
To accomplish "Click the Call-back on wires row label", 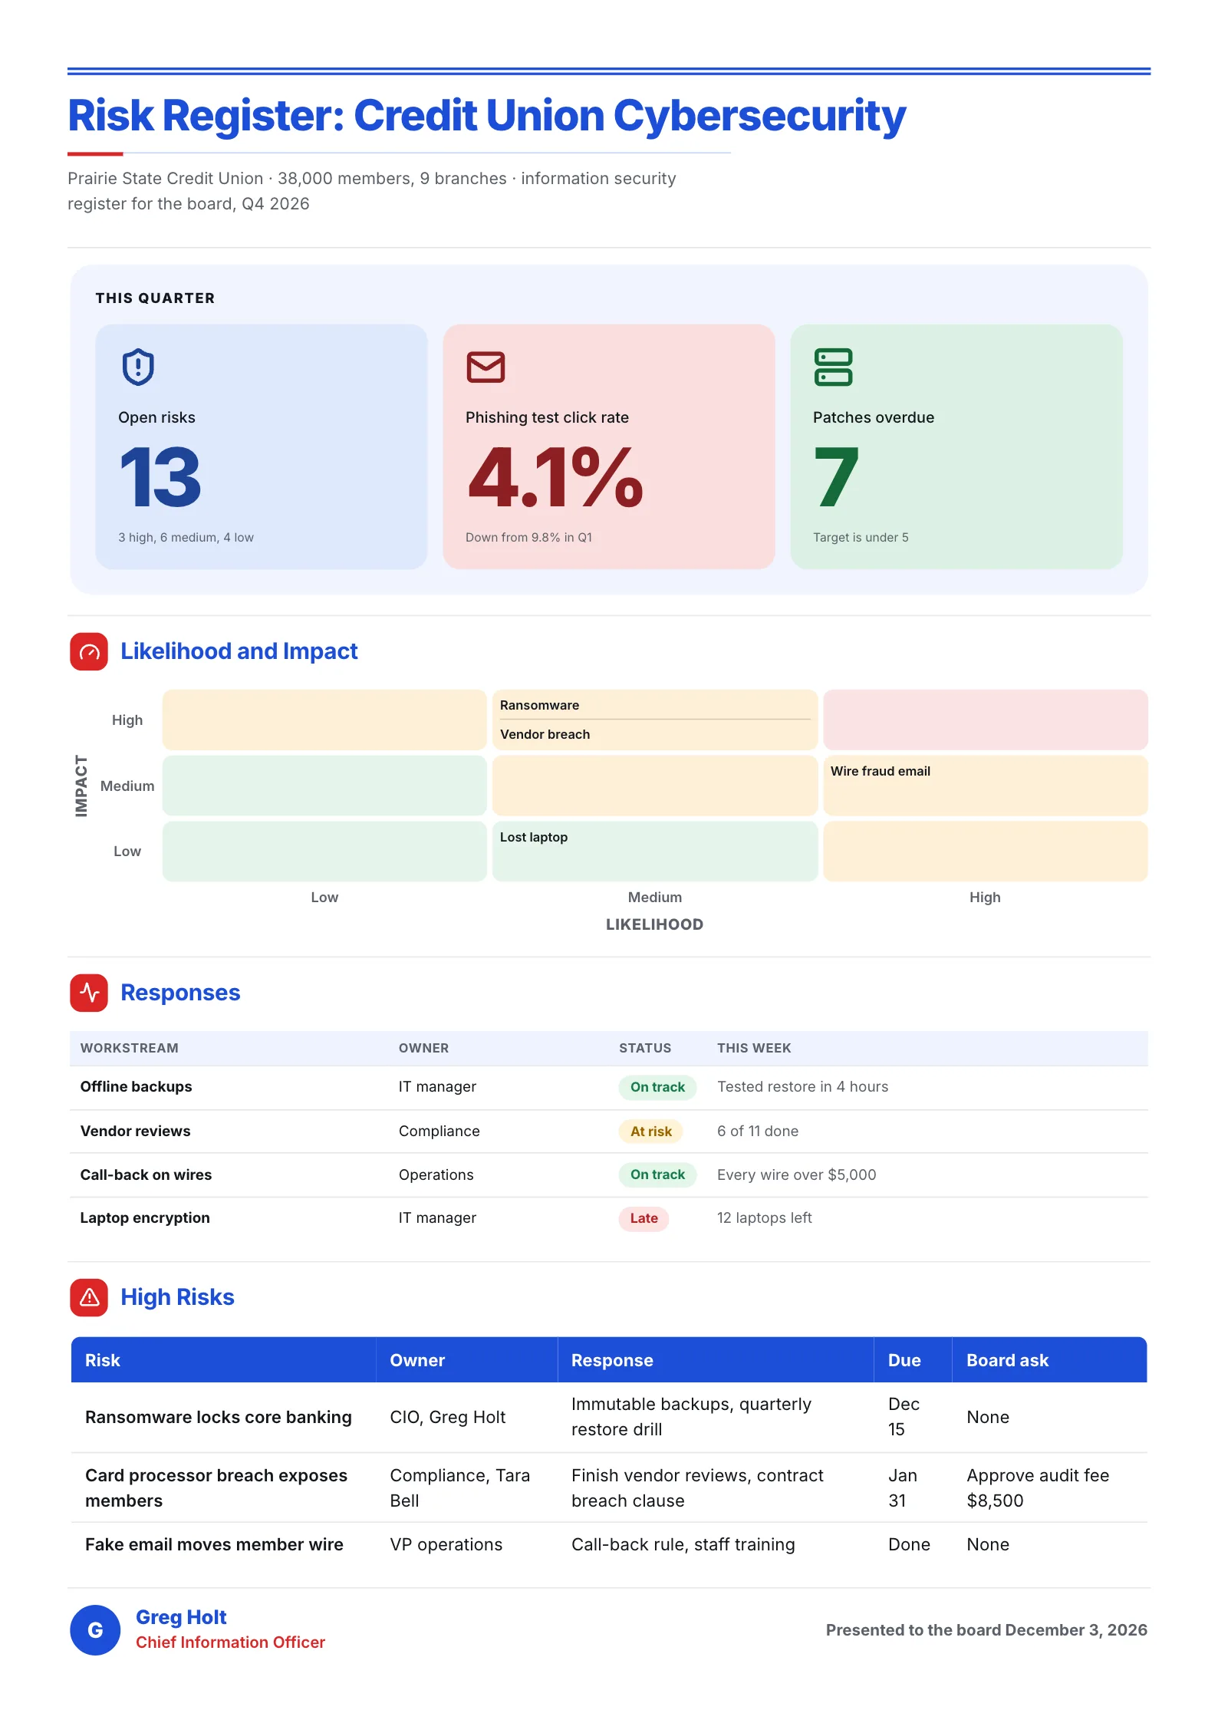I will [146, 1174].
